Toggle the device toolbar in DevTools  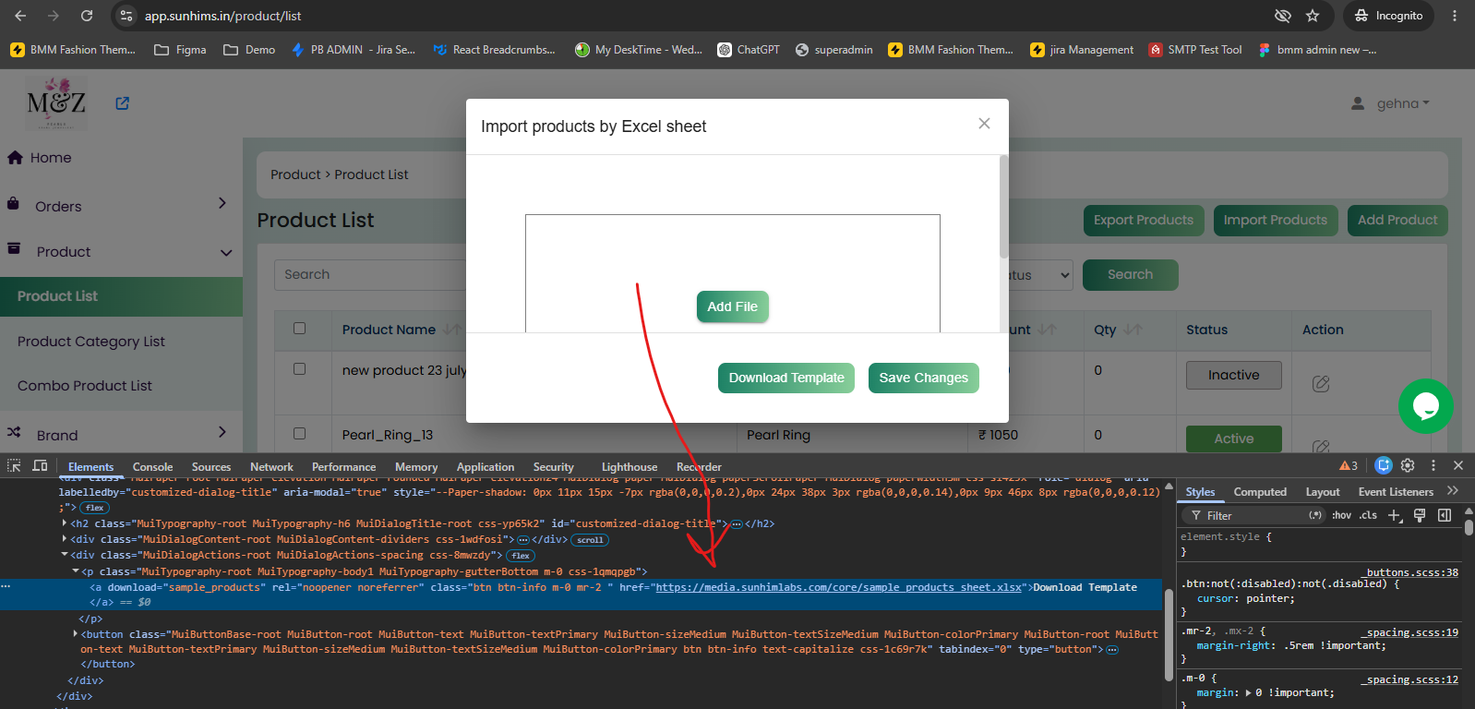(40, 465)
